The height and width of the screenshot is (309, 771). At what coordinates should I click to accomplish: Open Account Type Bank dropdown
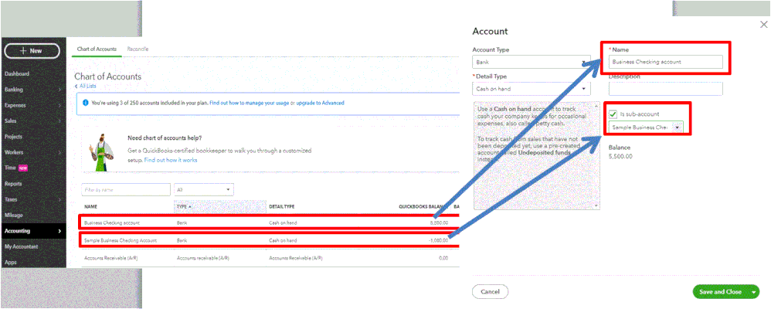[531, 63]
